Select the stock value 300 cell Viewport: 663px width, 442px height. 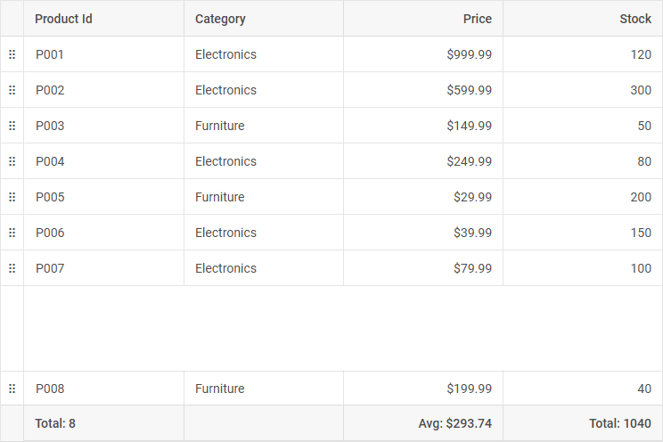click(640, 90)
